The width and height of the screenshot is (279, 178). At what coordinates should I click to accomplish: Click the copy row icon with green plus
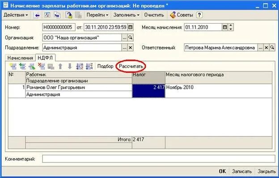coord(22,66)
